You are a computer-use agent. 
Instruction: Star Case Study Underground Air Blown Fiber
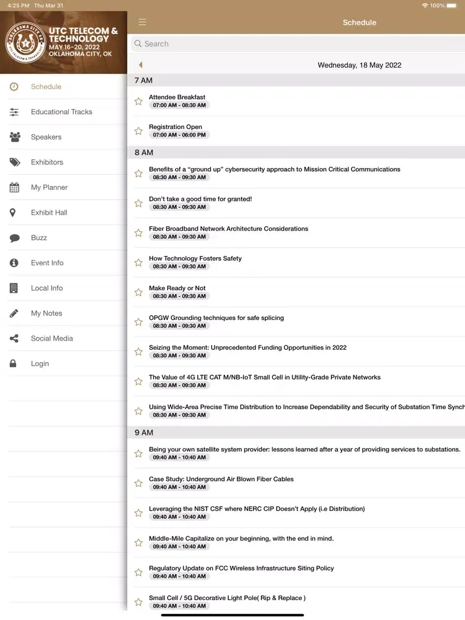click(138, 483)
